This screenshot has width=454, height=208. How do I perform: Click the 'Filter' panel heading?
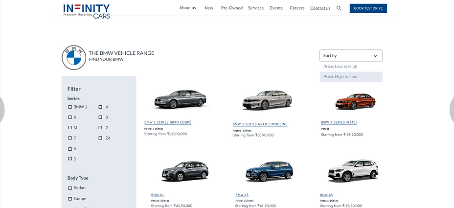pyautogui.click(x=74, y=89)
